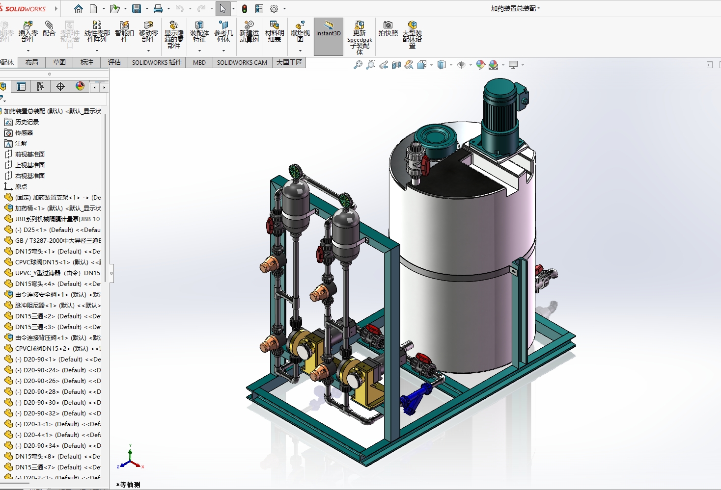Image resolution: width=721 pixels, height=490 pixels.
Task: Switch to the 草图 tab
Action: point(59,62)
